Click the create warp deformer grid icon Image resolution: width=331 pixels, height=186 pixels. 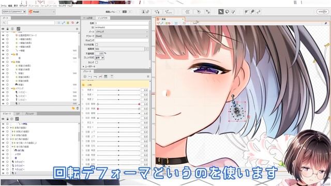(x=187, y=12)
